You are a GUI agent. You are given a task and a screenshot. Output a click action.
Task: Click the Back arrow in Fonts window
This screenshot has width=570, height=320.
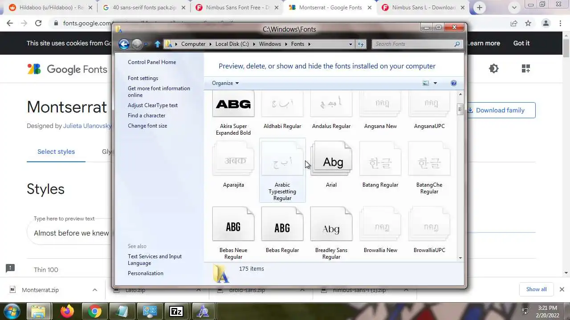click(x=124, y=44)
